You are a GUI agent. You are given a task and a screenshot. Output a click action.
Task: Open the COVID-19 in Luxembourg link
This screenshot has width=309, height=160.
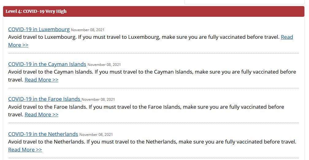point(39,29)
